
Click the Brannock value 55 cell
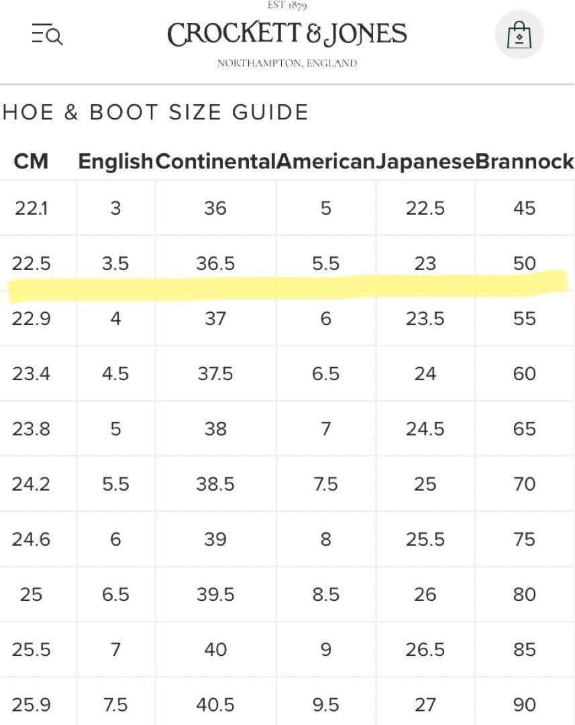(525, 319)
